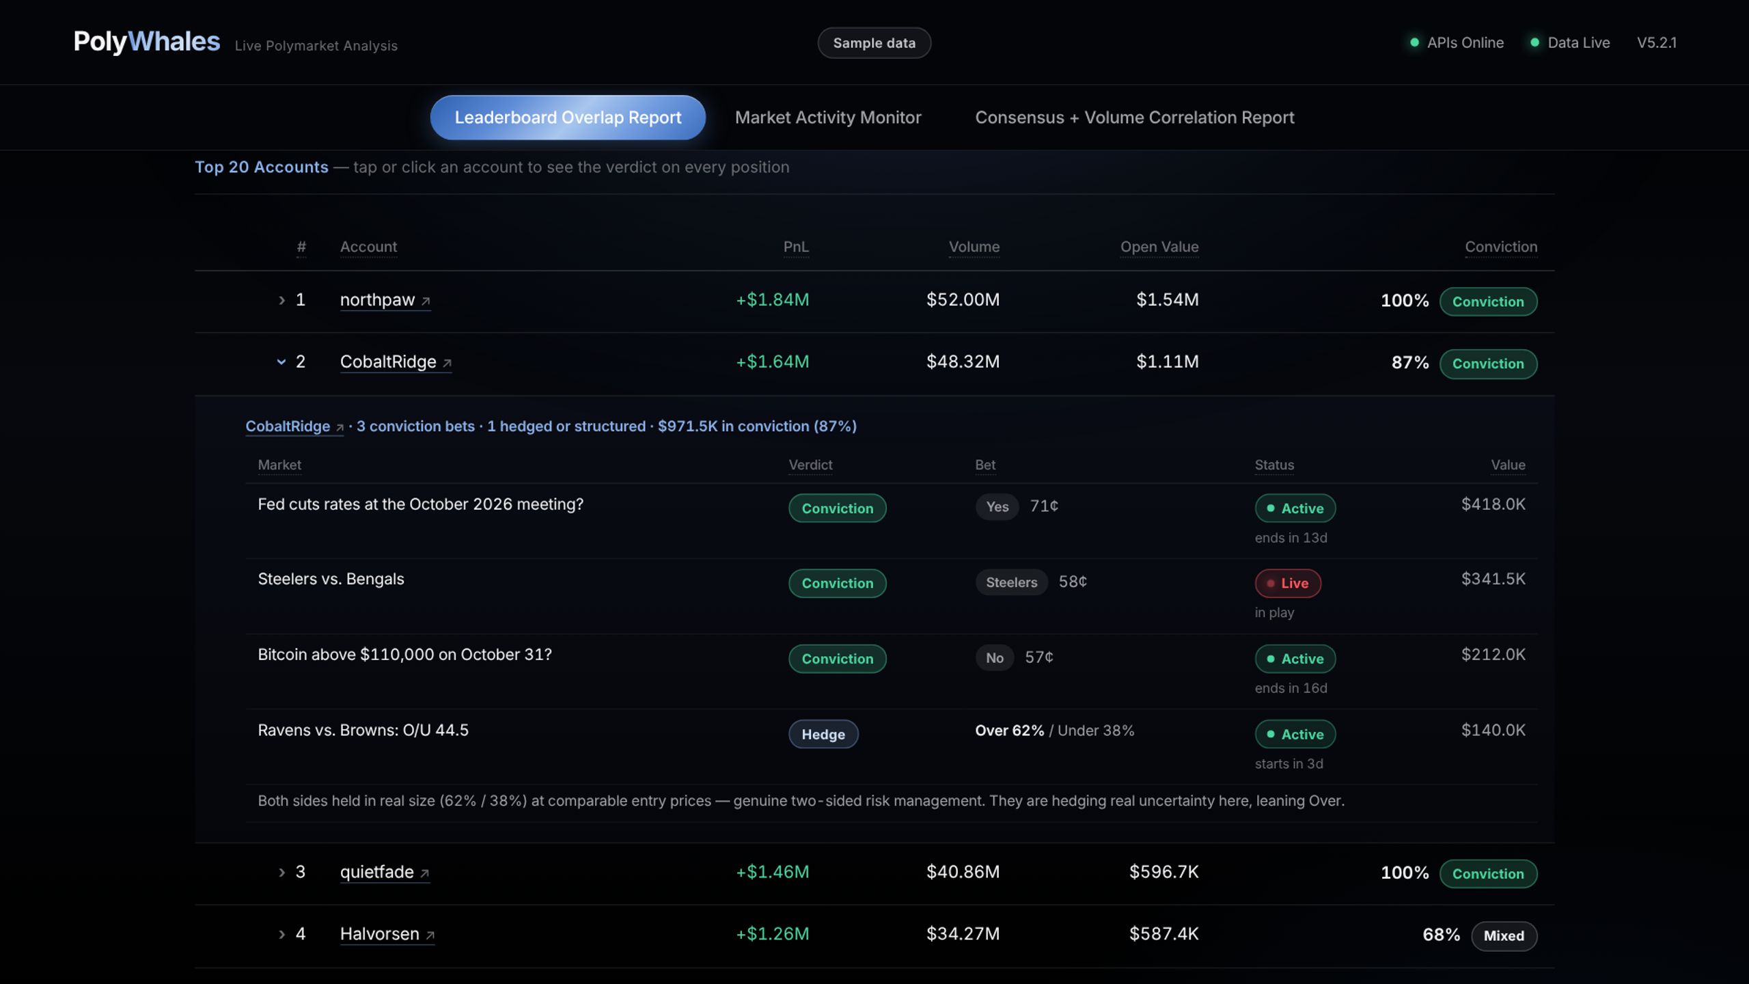Click the Verdict header in positions table
Viewport: 1749px width, 984px height.
(x=810, y=465)
